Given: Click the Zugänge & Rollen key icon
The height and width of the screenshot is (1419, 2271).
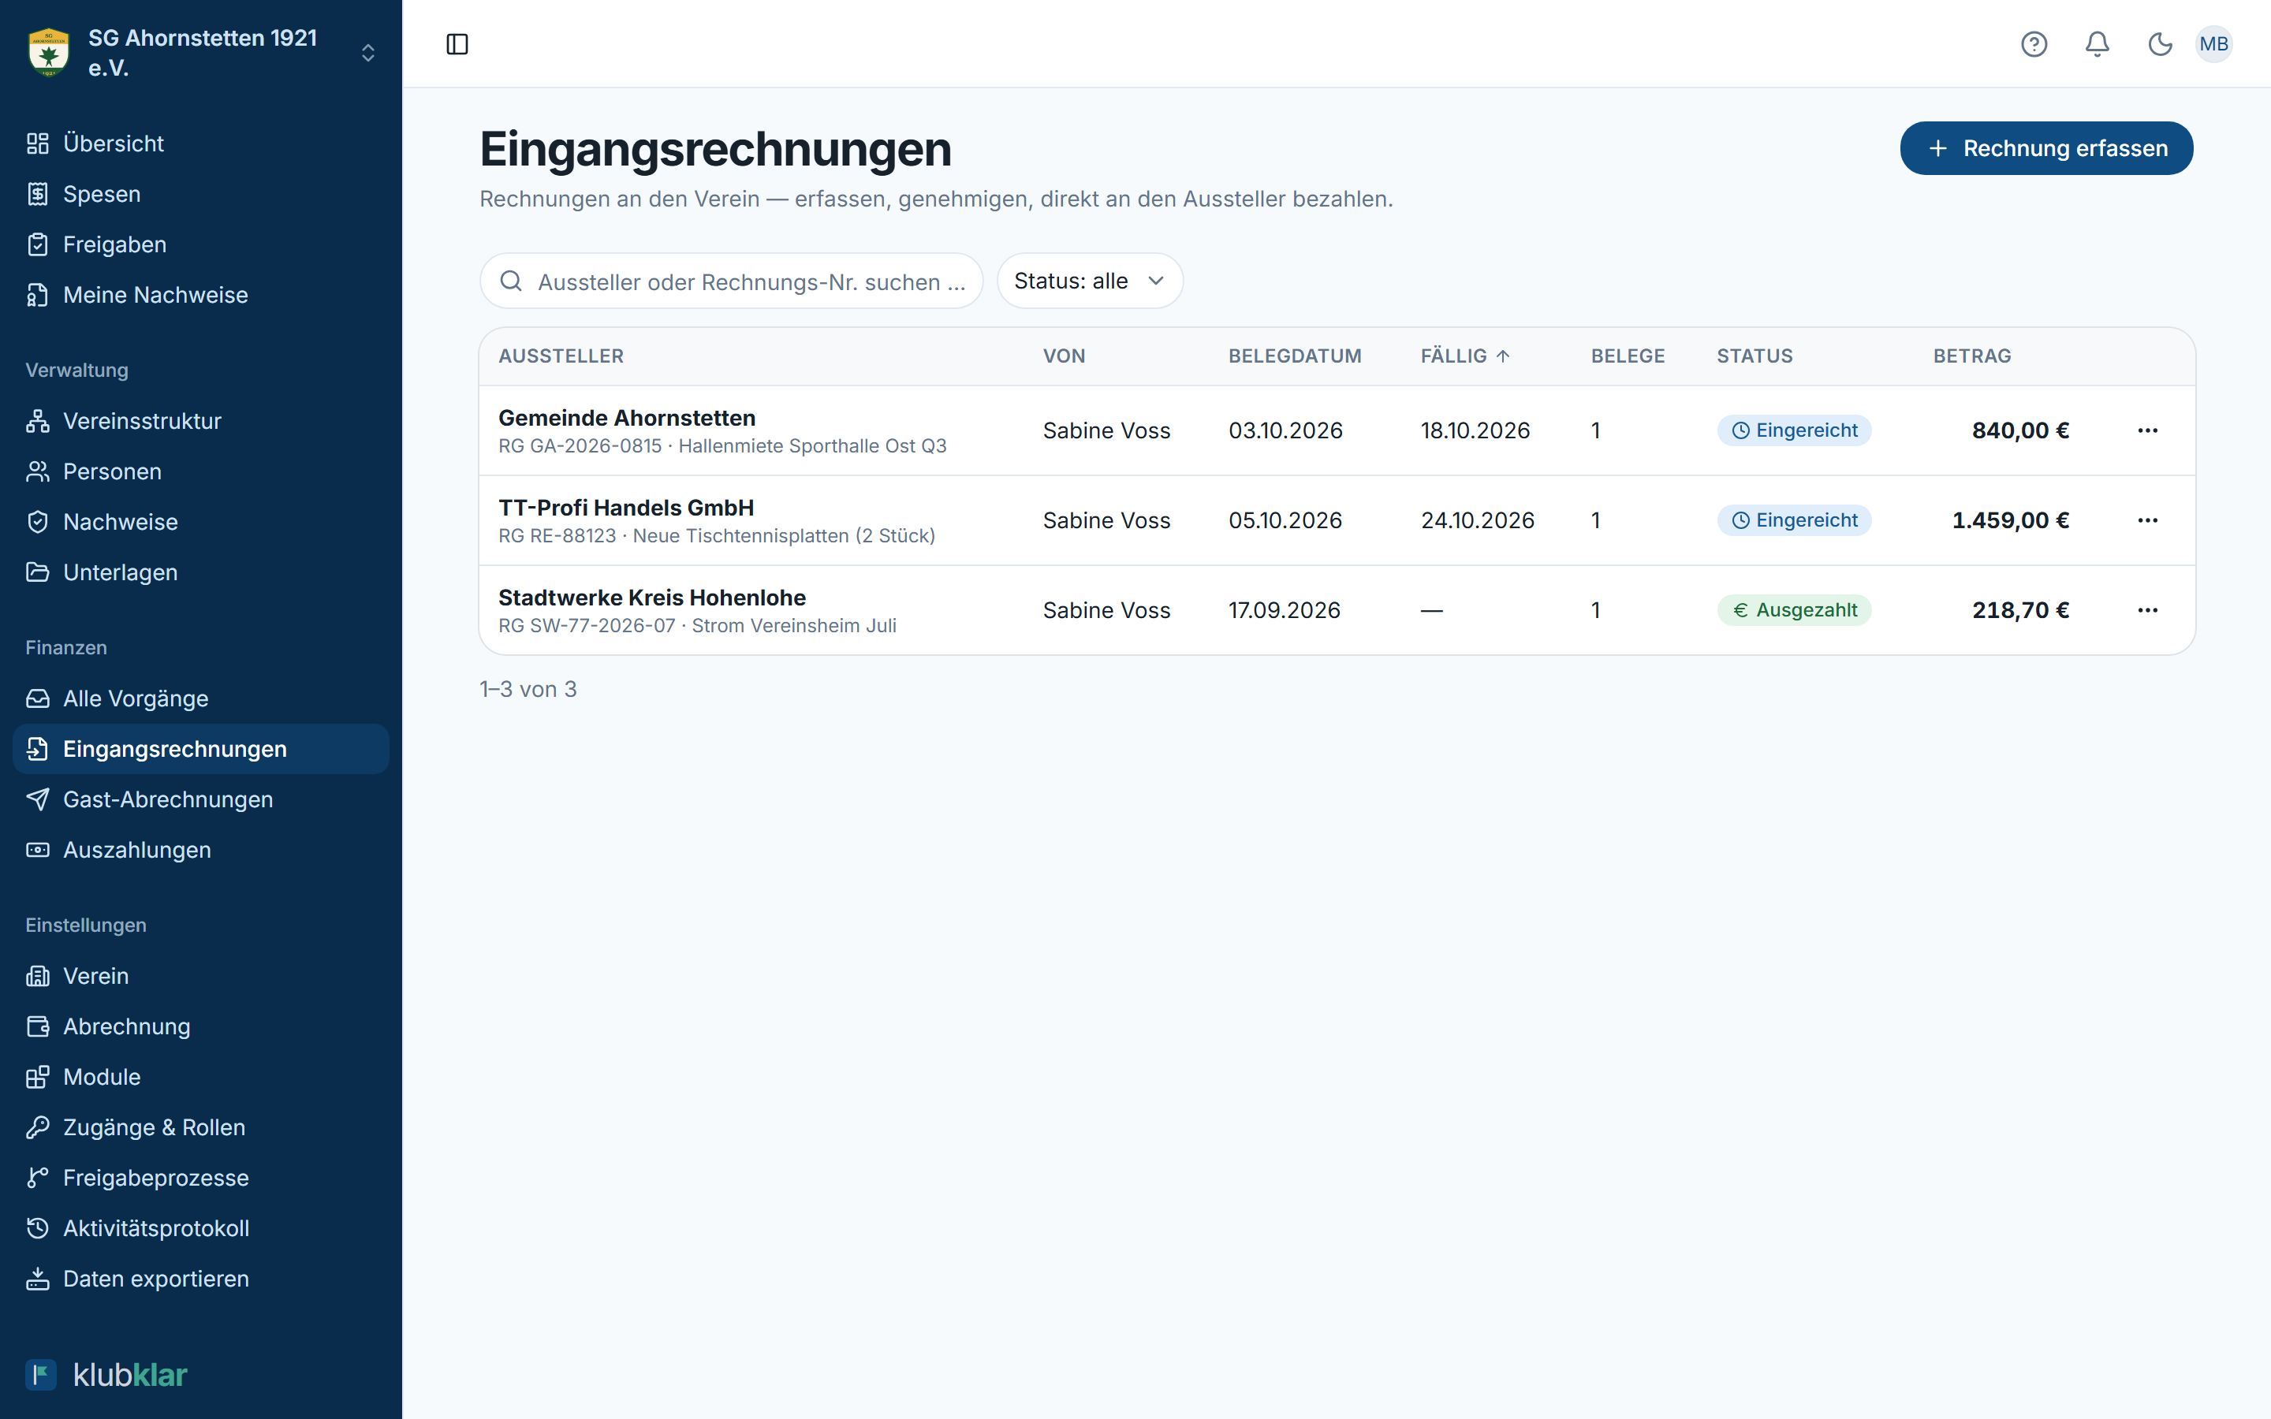Looking at the screenshot, I should [38, 1127].
